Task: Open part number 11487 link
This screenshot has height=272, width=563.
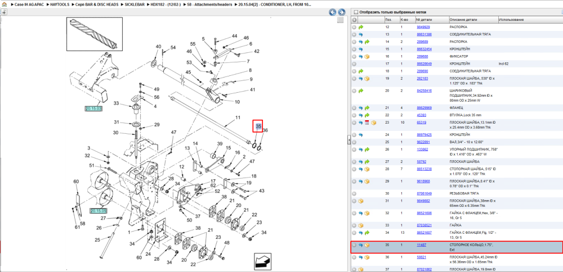Action: pyautogui.click(x=422, y=245)
